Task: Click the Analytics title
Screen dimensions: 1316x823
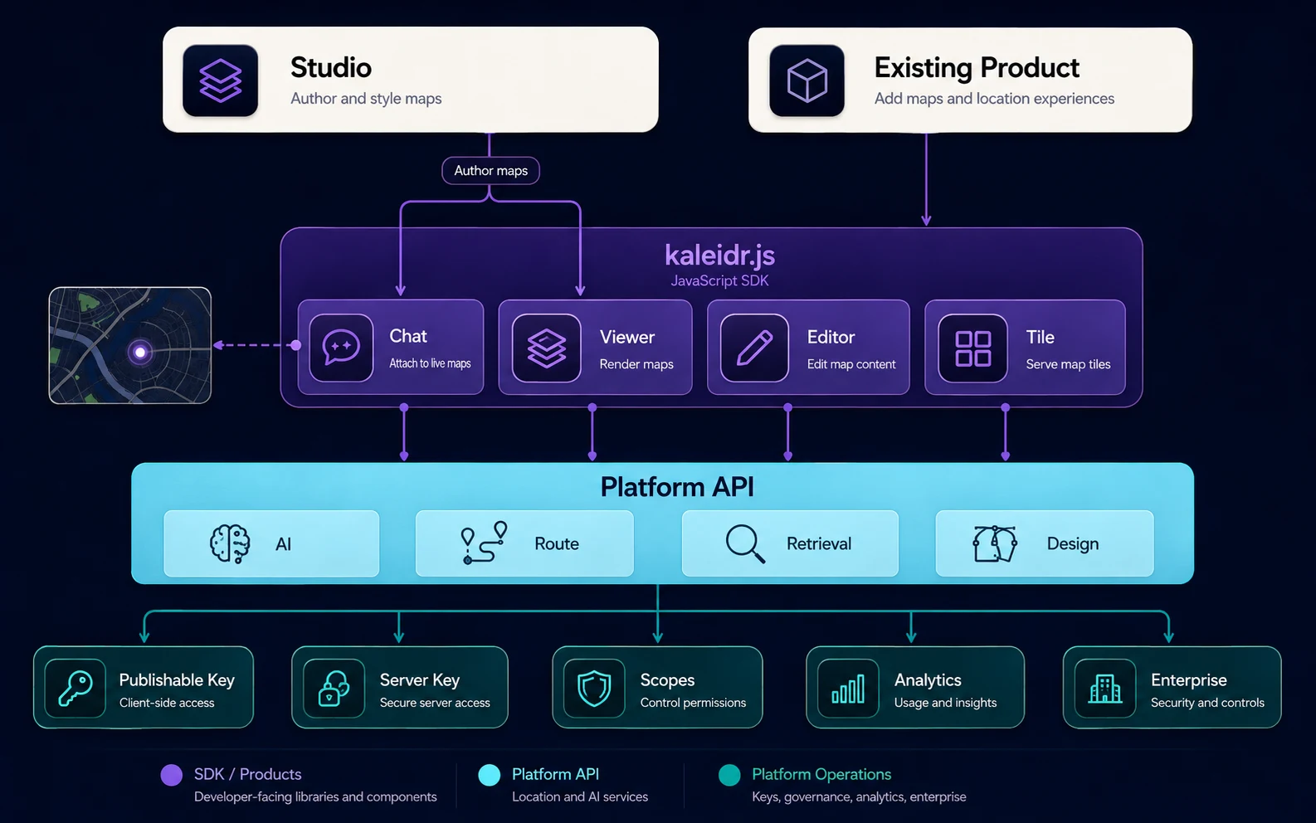Action: click(x=928, y=680)
